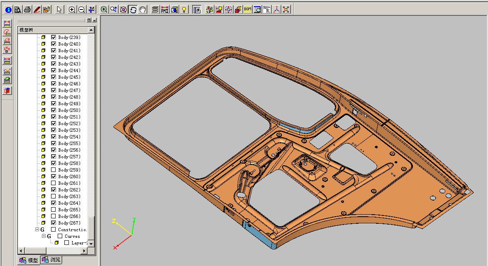Check the Curves group checkbox
Screen dimensions: 488x266
coord(60,236)
